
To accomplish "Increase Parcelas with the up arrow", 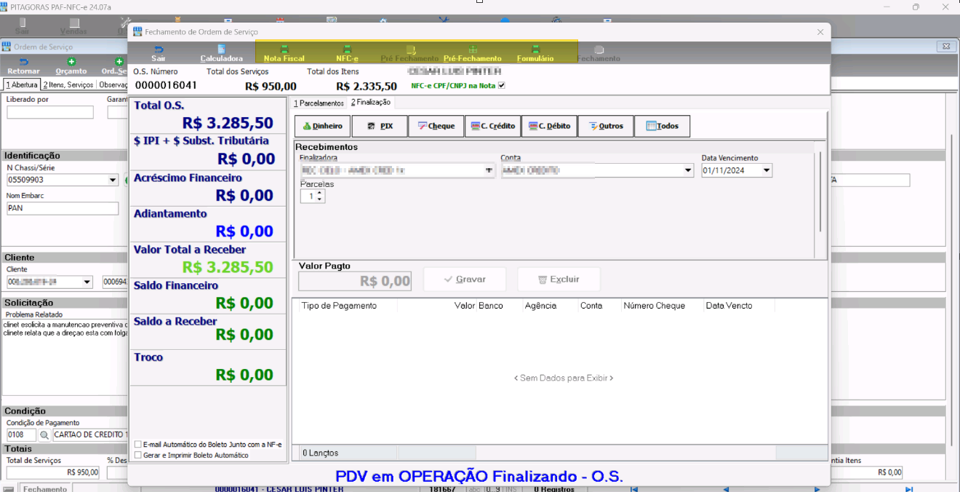I will (x=320, y=193).
